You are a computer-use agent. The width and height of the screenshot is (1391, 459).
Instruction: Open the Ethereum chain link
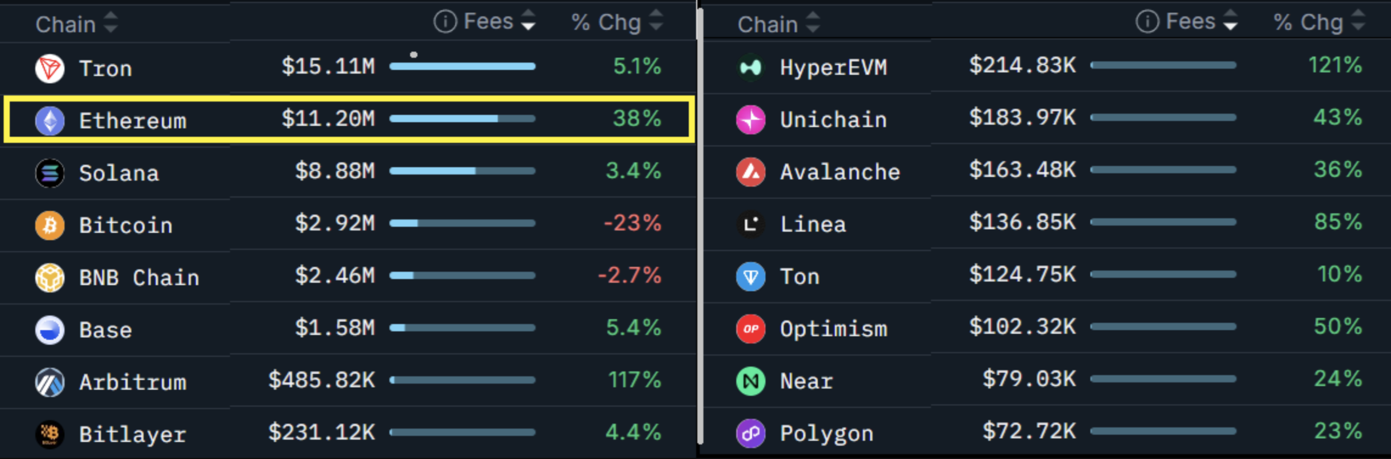pos(133,120)
